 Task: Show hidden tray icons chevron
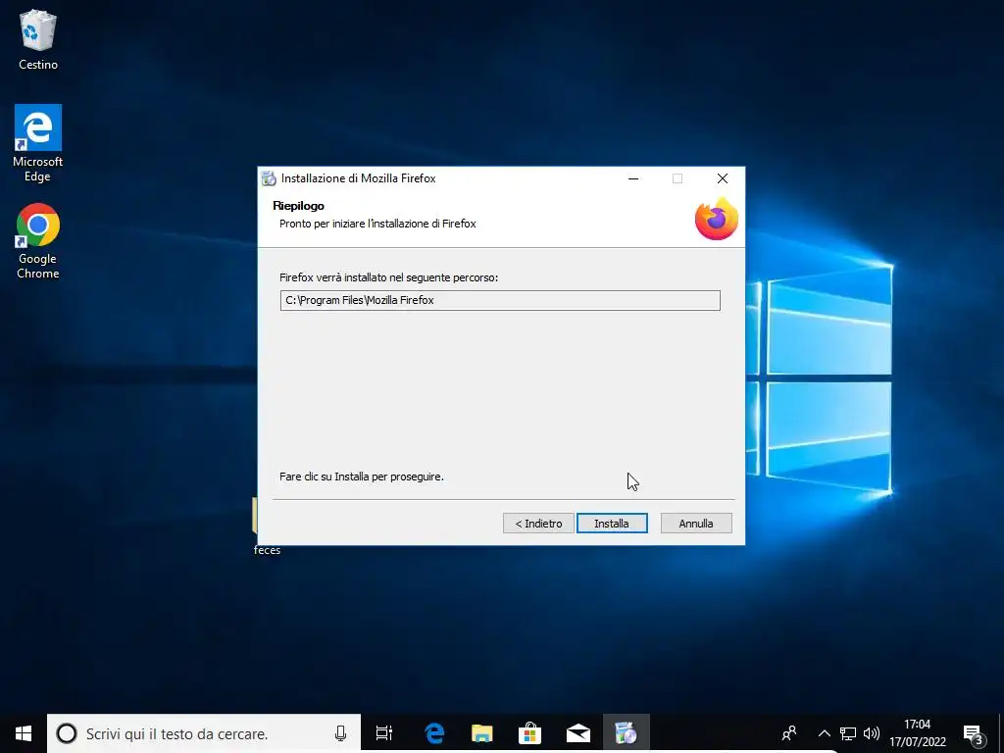pos(824,733)
